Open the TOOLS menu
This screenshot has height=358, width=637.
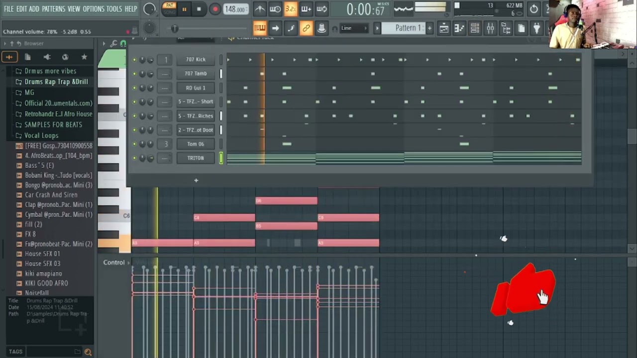[x=114, y=9]
